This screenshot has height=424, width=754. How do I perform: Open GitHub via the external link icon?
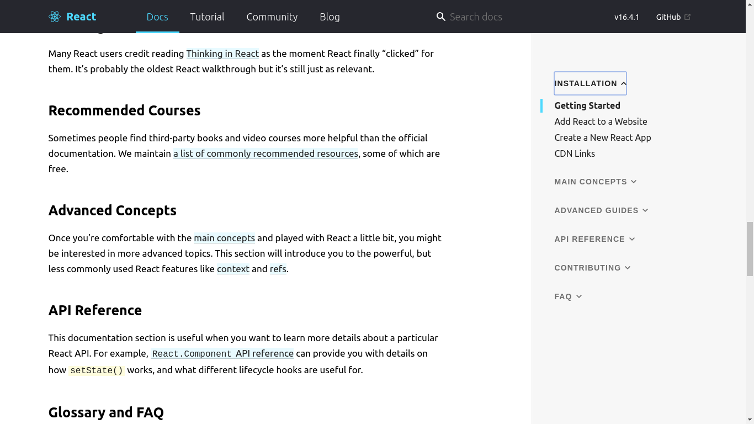pyautogui.click(x=687, y=17)
